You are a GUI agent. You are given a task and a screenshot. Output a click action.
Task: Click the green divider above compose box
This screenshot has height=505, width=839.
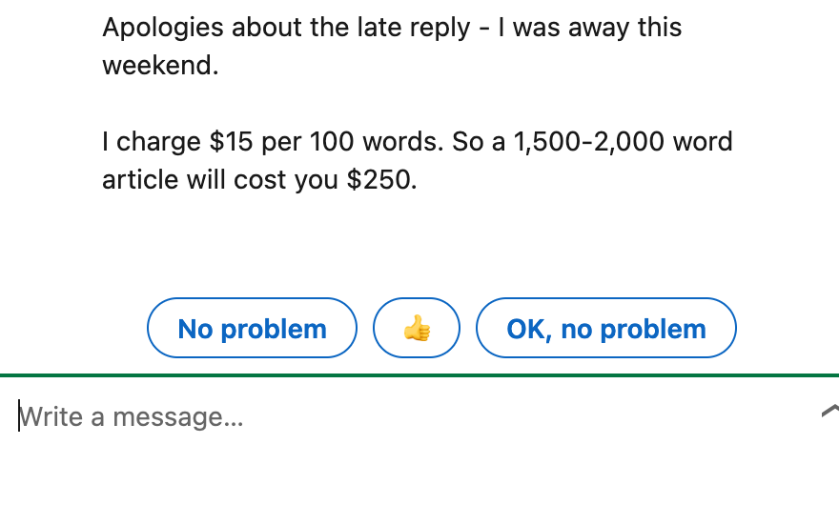click(x=419, y=375)
